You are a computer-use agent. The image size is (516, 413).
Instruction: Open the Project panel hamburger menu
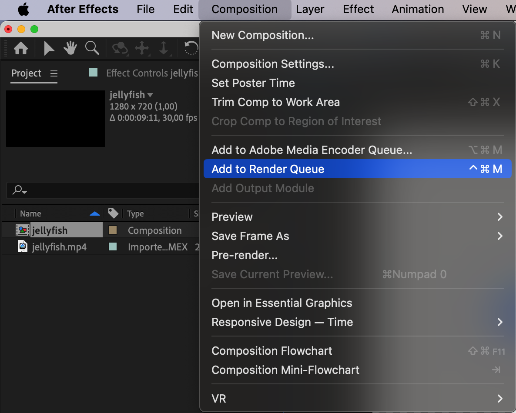click(x=54, y=73)
